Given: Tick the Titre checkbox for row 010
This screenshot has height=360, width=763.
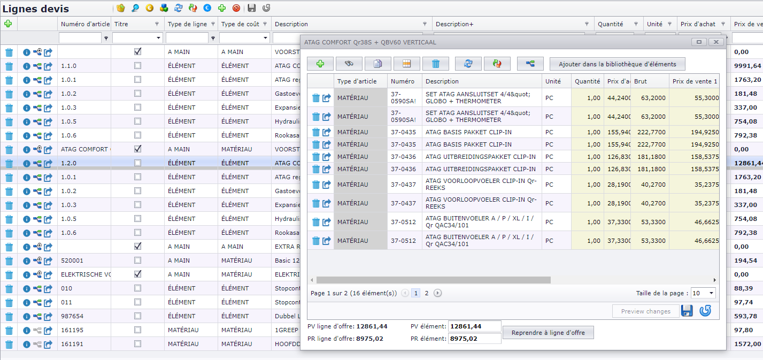Looking at the screenshot, I should click(x=137, y=288).
